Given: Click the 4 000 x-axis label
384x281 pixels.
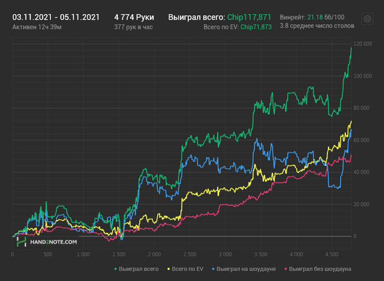Looking at the screenshot, I should tap(296, 255).
